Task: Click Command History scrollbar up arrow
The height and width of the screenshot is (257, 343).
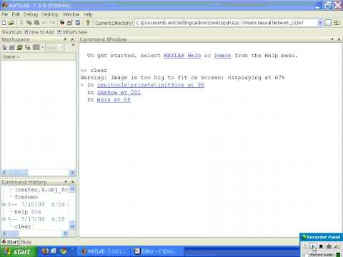Action: 72,189
